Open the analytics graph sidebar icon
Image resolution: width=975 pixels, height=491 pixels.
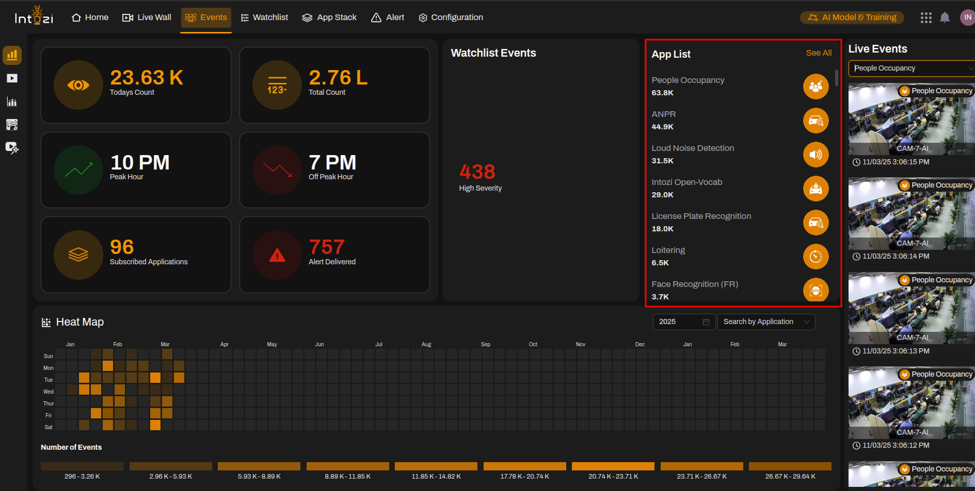coord(12,101)
